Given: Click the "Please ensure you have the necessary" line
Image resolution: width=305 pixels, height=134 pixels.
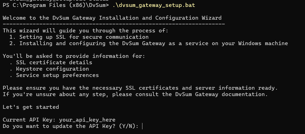Looking at the screenshot, I should click(x=140, y=88).
